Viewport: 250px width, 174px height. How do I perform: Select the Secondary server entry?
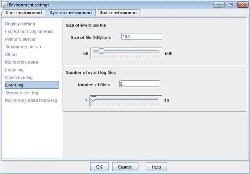(24, 47)
